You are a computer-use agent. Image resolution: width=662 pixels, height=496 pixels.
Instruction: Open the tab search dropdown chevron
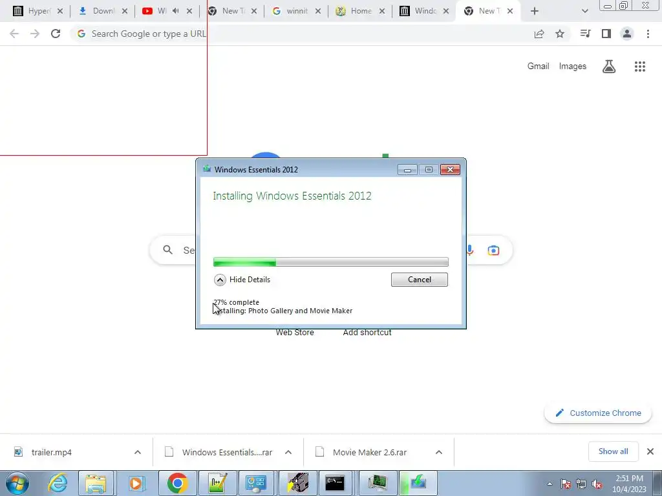click(584, 11)
